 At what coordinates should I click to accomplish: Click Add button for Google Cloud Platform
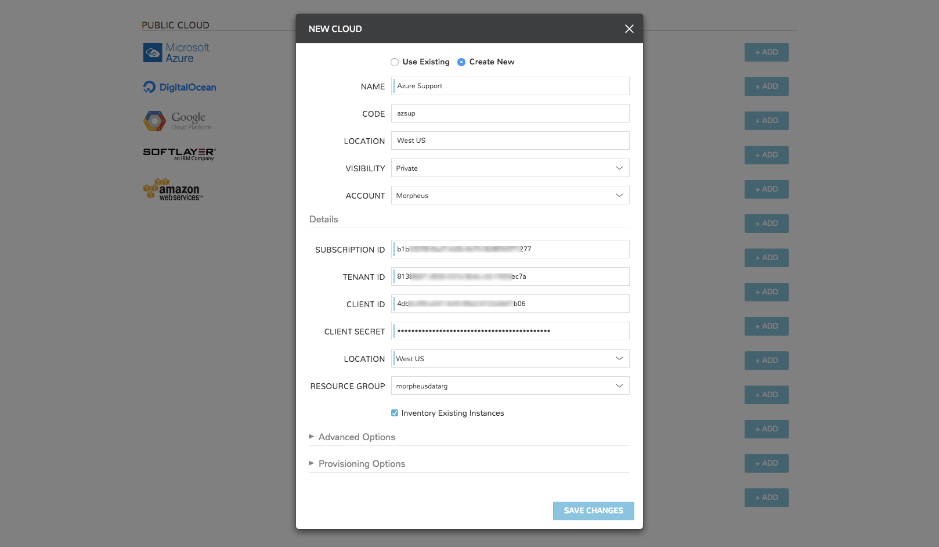click(x=767, y=121)
